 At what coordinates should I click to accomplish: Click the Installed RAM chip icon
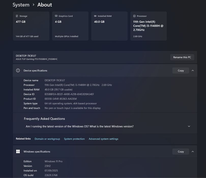point(95,16)
